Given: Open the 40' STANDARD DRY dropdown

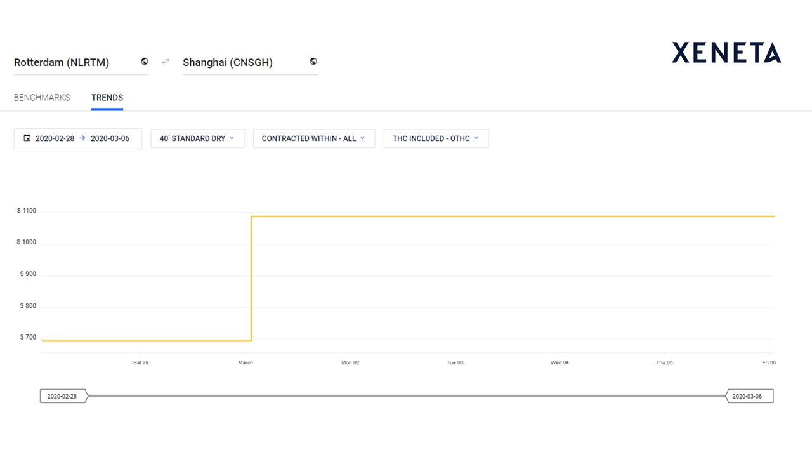Looking at the screenshot, I should coord(197,138).
